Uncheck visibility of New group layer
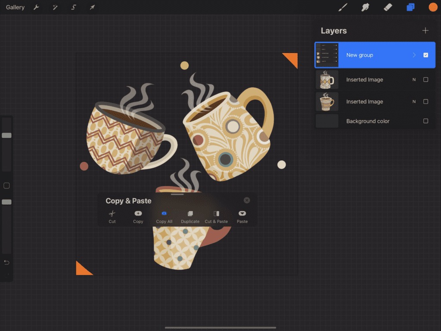The image size is (441, 331). (425, 55)
